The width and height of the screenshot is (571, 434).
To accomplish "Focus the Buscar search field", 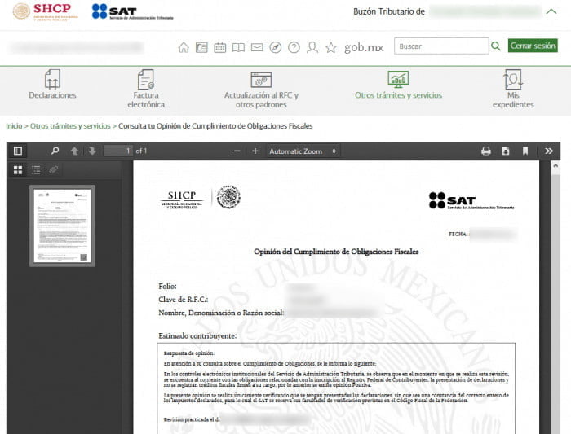I will [x=441, y=46].
